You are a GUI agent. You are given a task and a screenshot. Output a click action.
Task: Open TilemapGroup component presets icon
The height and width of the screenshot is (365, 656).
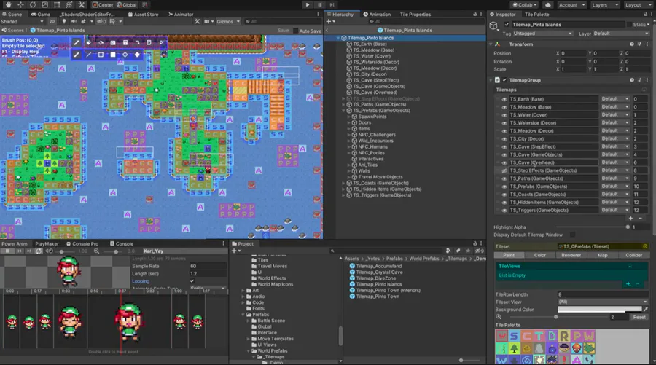click(639, 80)
